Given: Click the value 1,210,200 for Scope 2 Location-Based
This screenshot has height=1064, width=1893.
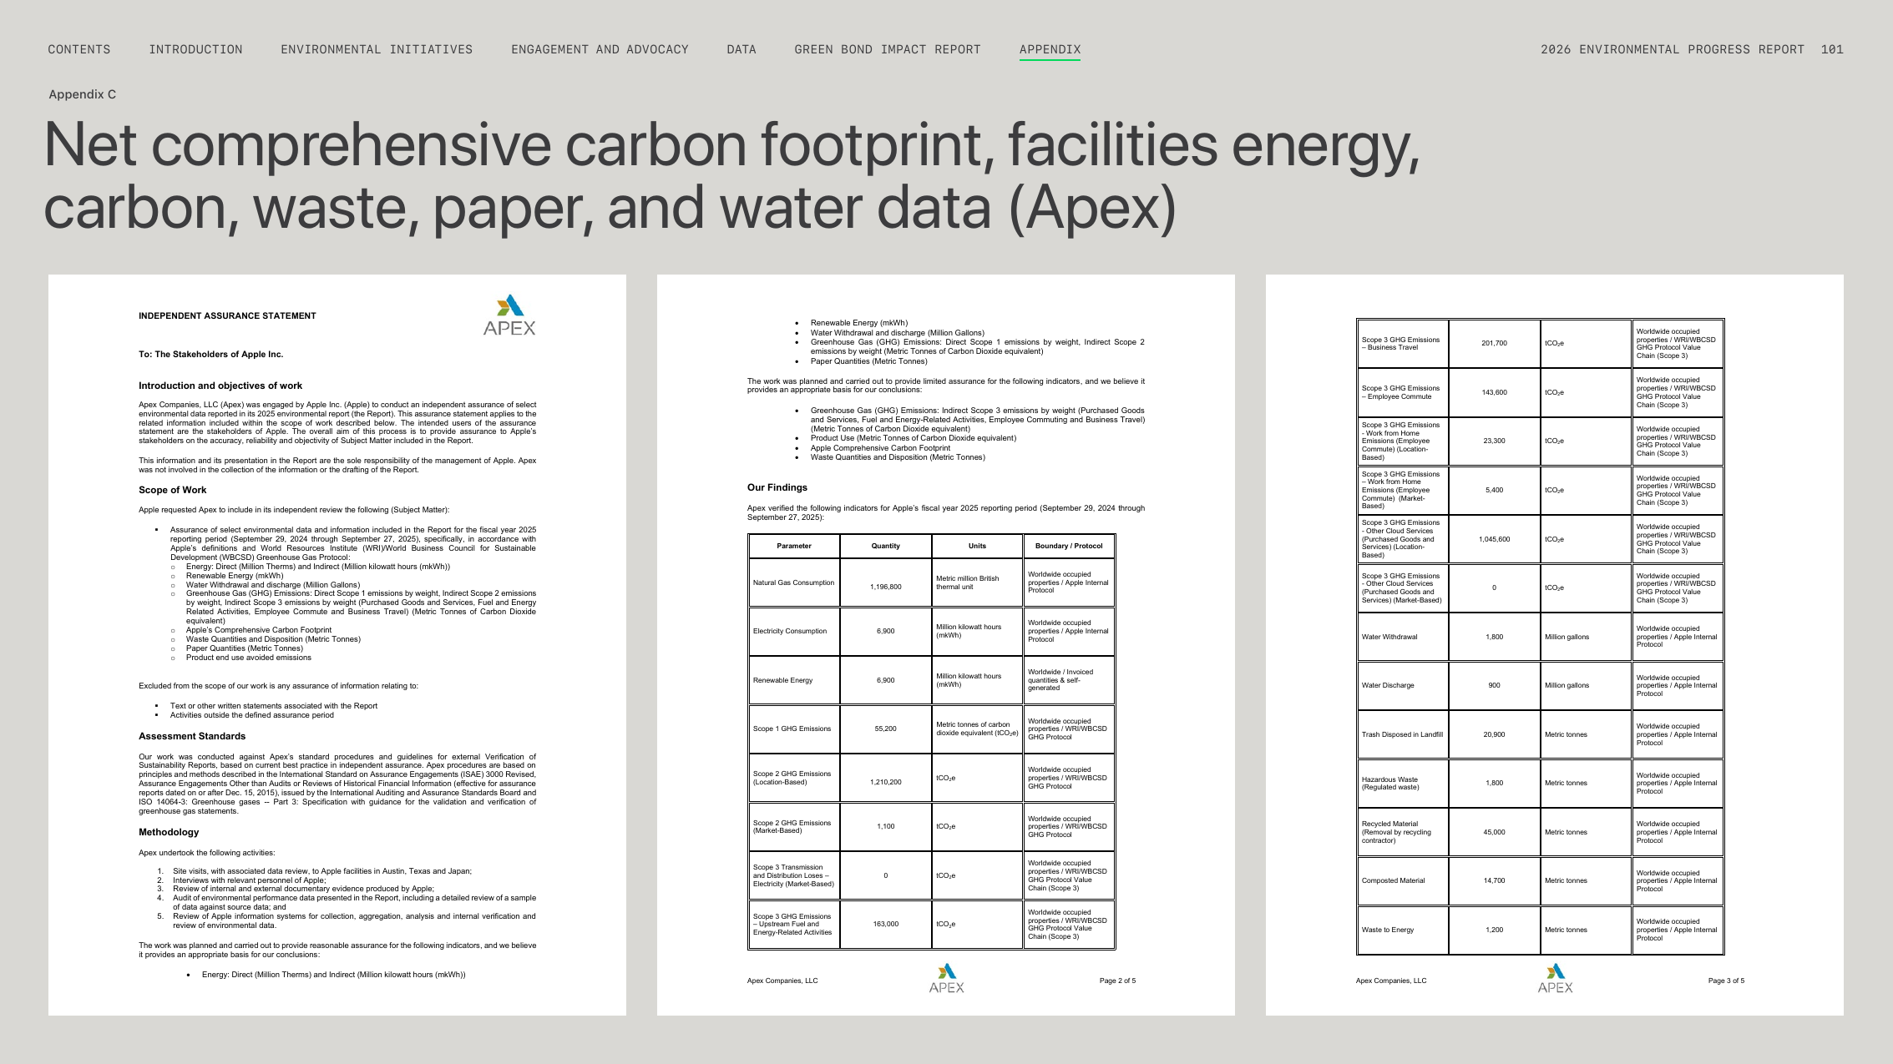Looking at the screenshot, I should (x=886, y=782).
